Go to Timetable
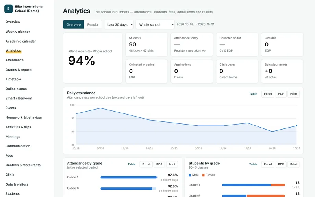Screen dimensions: 315x197 (13, 79)
